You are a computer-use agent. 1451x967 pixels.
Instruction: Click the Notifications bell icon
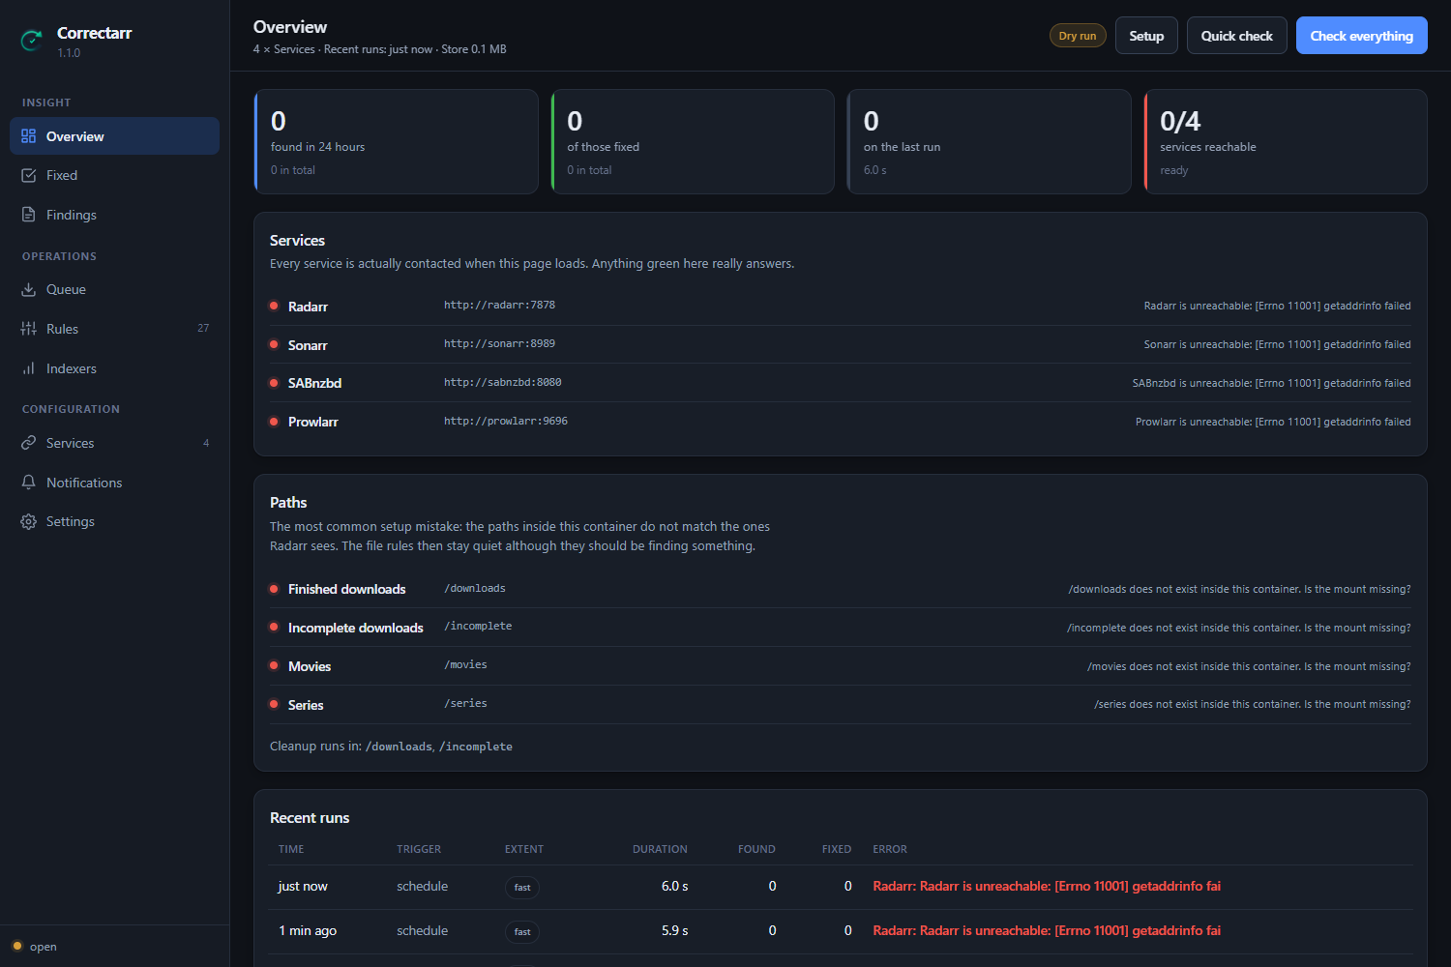29,483
